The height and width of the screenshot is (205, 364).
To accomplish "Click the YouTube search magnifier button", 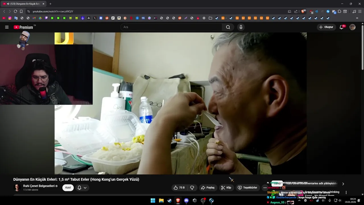I will click(228, 27).
